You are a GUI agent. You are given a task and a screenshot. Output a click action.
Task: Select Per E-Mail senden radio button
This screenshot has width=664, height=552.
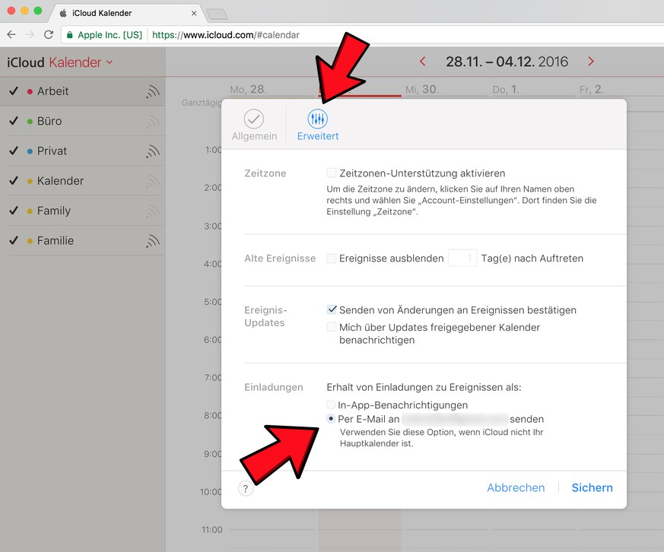(x=331, y=418)
